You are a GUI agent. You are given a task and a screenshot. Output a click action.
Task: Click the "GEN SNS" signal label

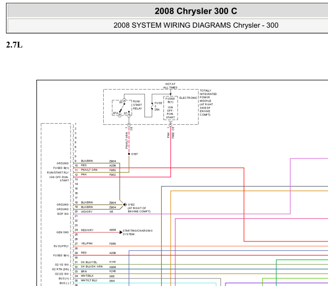click(62, 232)
